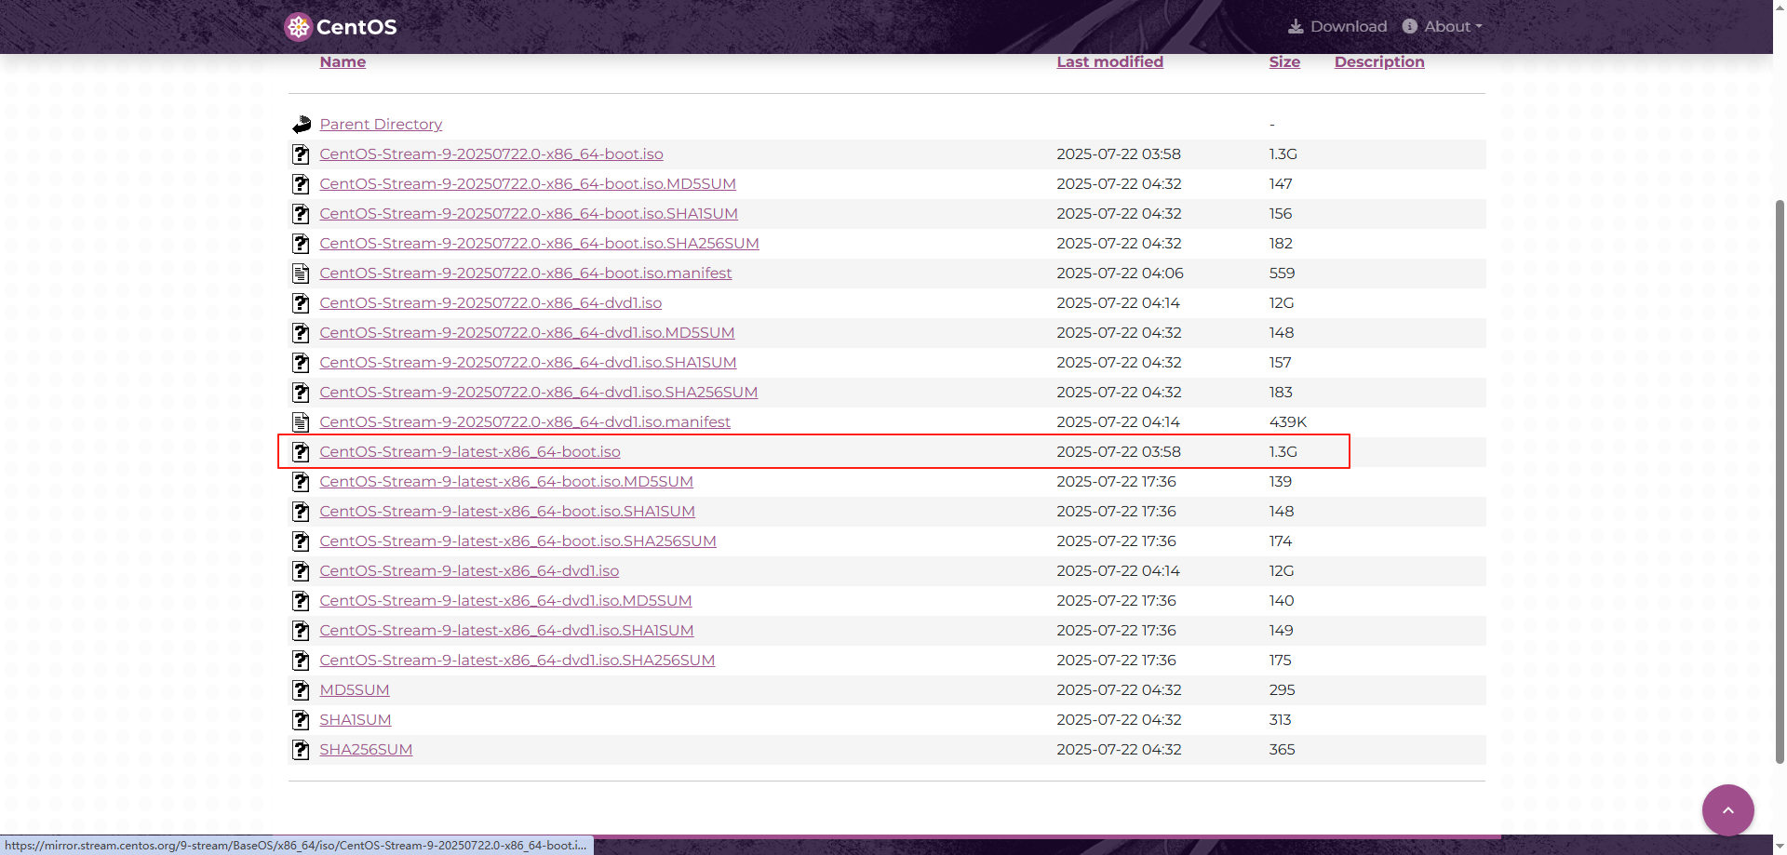Open 20250722.0 dvd1.iso.SHA1SUM link
Viewport: 1787px width, 855px height.
coord(528,362)
